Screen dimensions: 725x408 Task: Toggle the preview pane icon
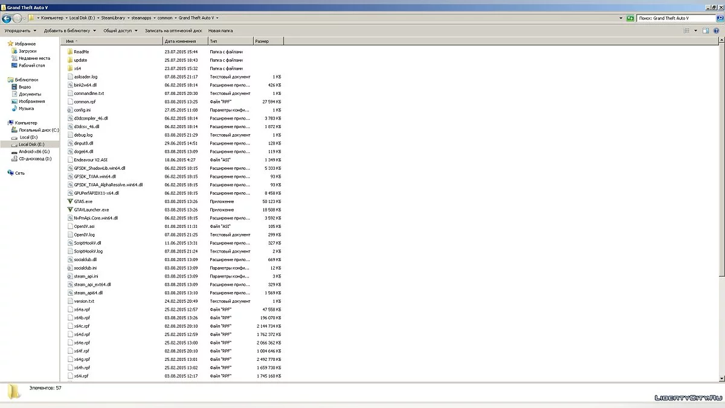click(x=706, y=30)
